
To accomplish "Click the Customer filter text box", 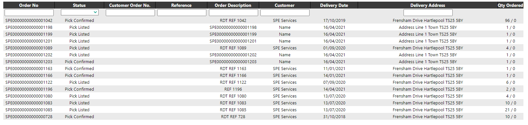I will tap(285, 12).
